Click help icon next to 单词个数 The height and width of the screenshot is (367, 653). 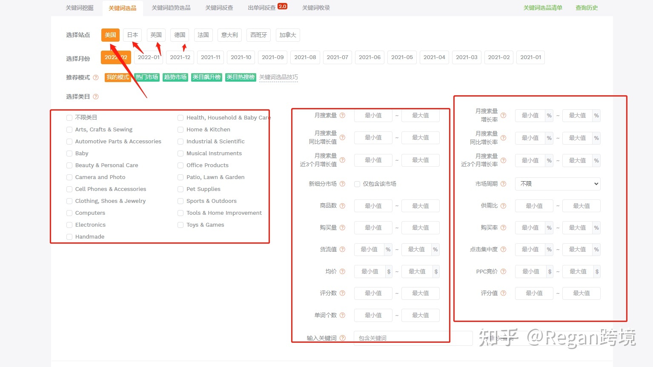pyautogui.click(x=342, y=316)
